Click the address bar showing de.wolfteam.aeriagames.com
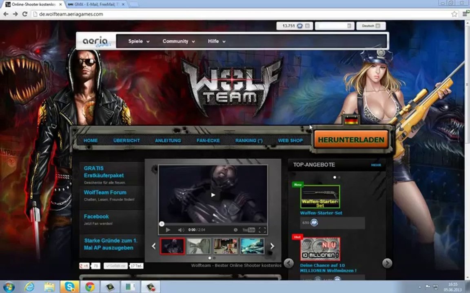The height and width of the screenshot is (293, 470). point(240,14)
